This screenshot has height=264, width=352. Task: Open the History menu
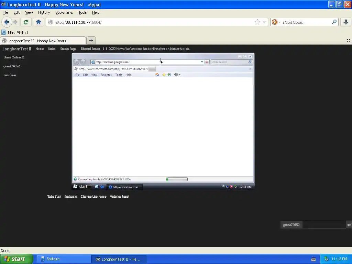click(44, 12)
